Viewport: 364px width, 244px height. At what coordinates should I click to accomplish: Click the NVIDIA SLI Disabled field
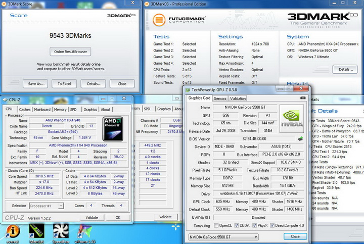pos(258,218)
